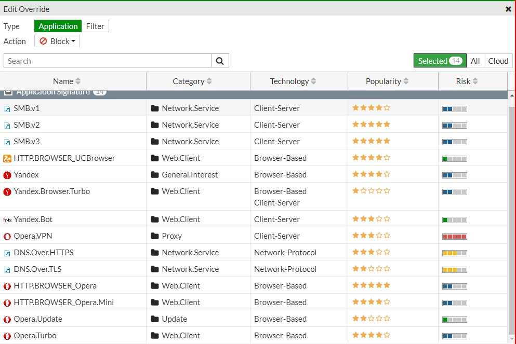
Task: Select the HTTP.BROWSER_Opera.Mini name
Action: click(64, 302)
